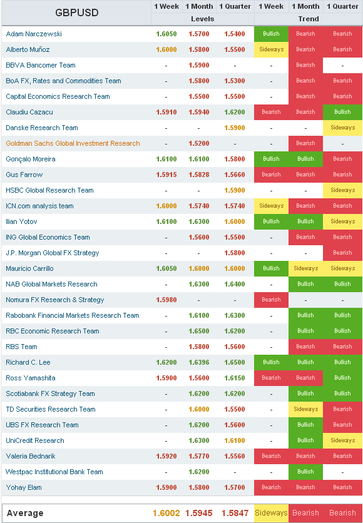Click Valeria Bednarik link
This screenshot has height=523, width=363.
31,456
